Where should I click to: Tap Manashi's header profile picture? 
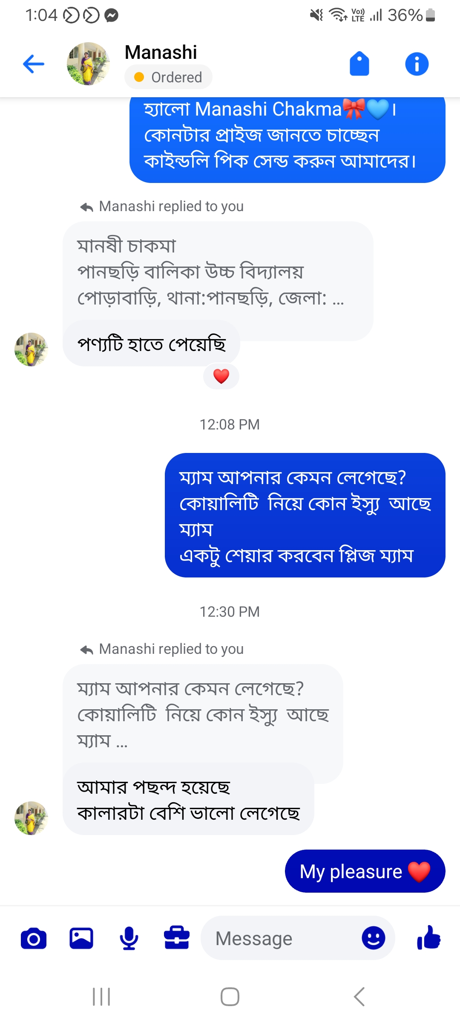[88, 64]
